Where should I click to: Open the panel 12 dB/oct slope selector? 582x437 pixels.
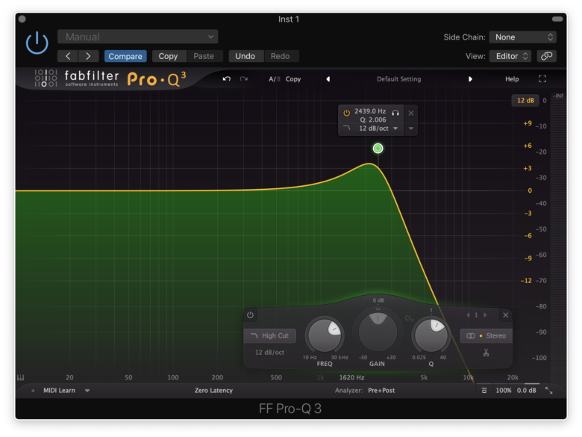269,353
